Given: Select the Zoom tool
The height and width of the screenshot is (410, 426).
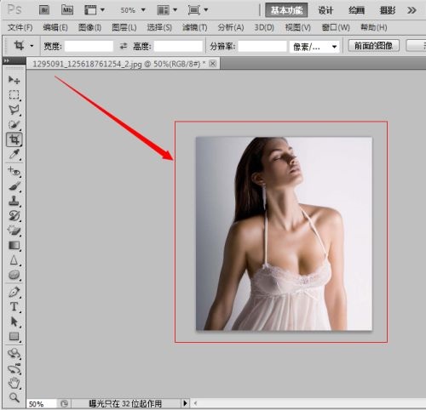Looking at the screenshot, I should point(14,397).
